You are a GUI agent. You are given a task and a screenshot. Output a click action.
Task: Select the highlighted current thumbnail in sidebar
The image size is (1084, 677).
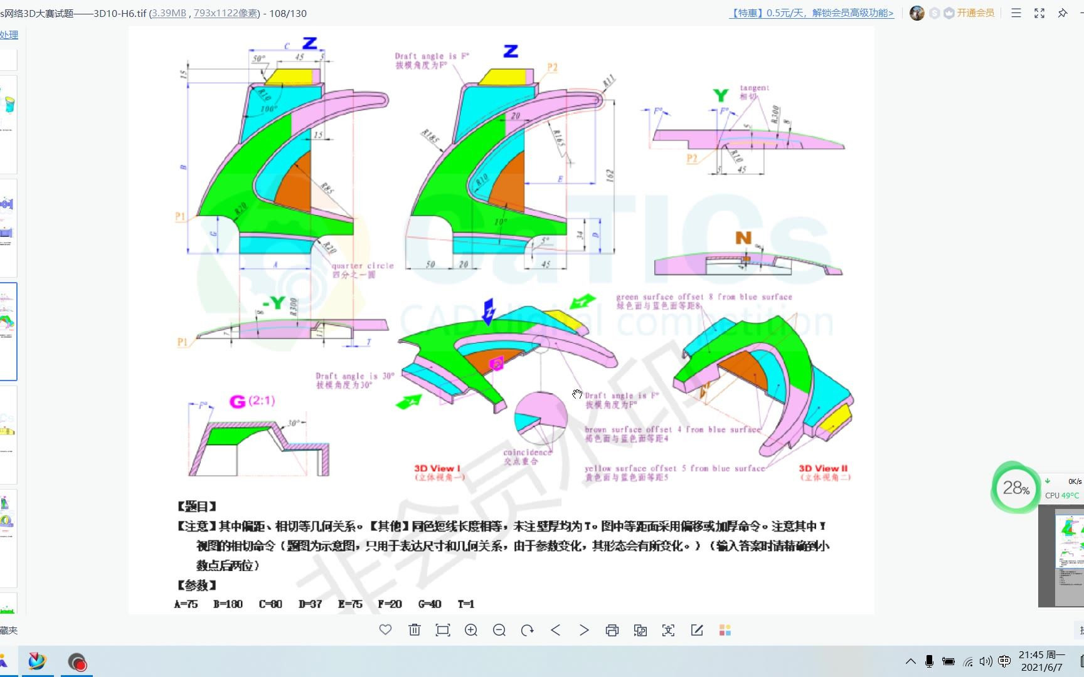pyautogui.click(x=8, y=332)
